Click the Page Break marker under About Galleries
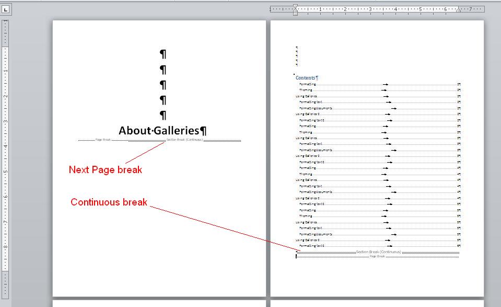The width and height of the screenshot is (501, 307). [x=103, y=140]
